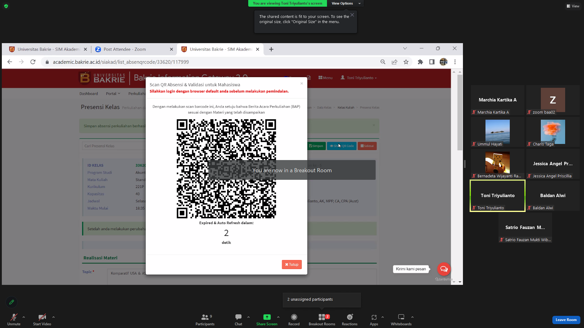The height and width of the screenshot is (328, 584).
Task: Expand video options arrow next to Start Video
Action: [54, 317]
